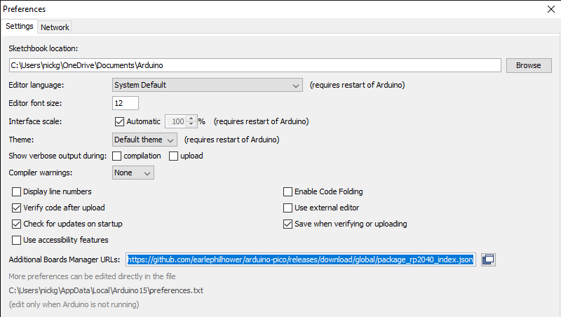Viewport: 561px width, 317px height.
Task: Toggle Automatic interface scale checkbox
Action: point(119,121)
